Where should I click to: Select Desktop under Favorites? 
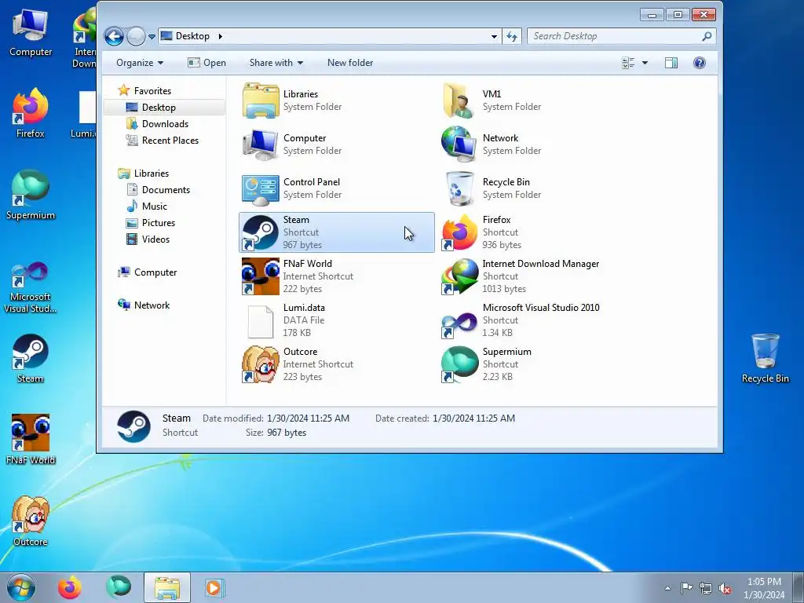pyautogui.click(x=159, y=107)
